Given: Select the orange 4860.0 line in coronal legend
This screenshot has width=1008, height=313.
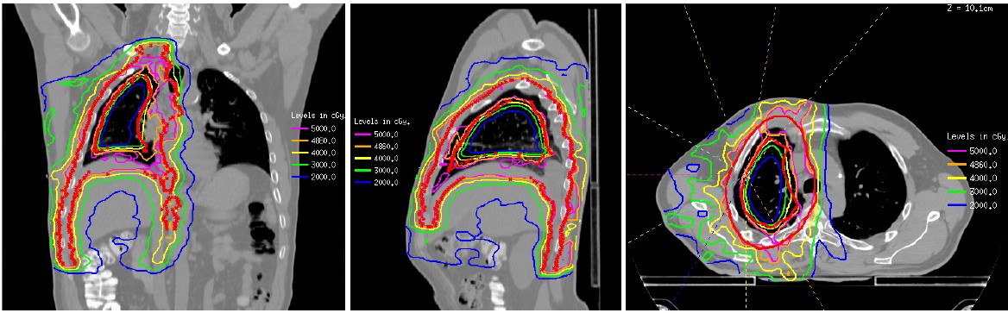Looking at the screenshot, I should click(300, 141).
